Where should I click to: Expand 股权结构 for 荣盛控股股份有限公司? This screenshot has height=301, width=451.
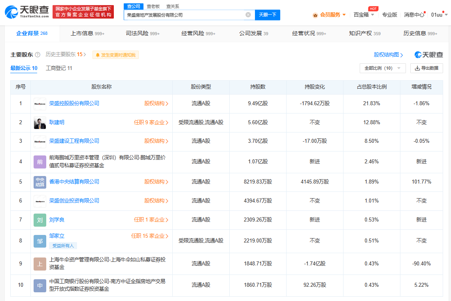156,104
